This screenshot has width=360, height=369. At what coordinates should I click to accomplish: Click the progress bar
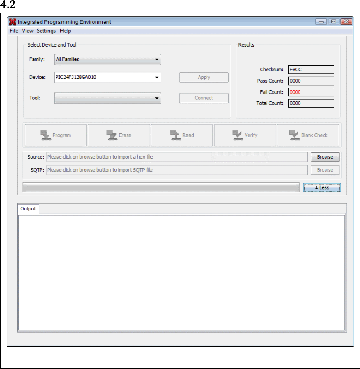[161, 187]
